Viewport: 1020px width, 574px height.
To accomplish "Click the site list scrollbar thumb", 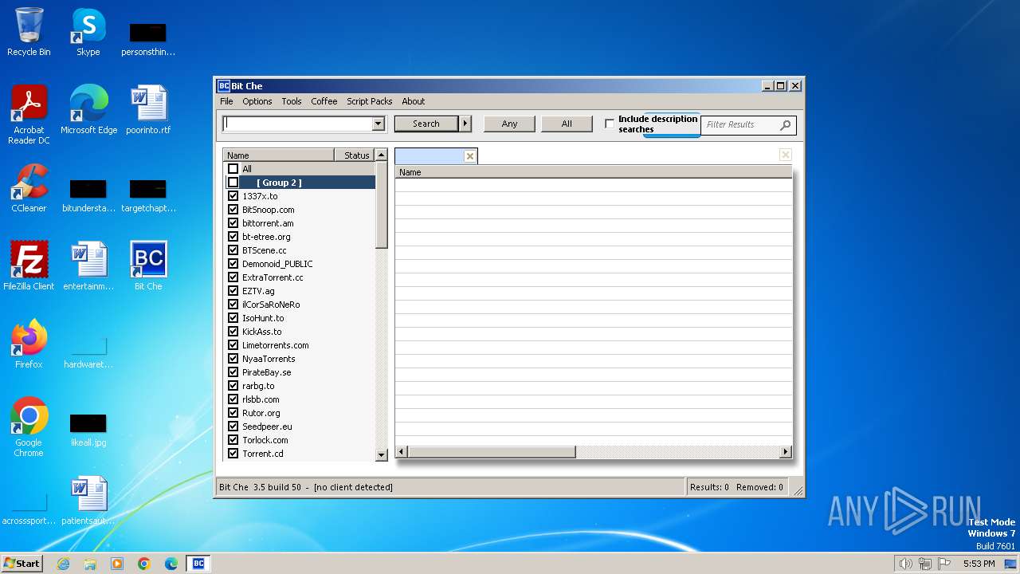I will [381, 205].
